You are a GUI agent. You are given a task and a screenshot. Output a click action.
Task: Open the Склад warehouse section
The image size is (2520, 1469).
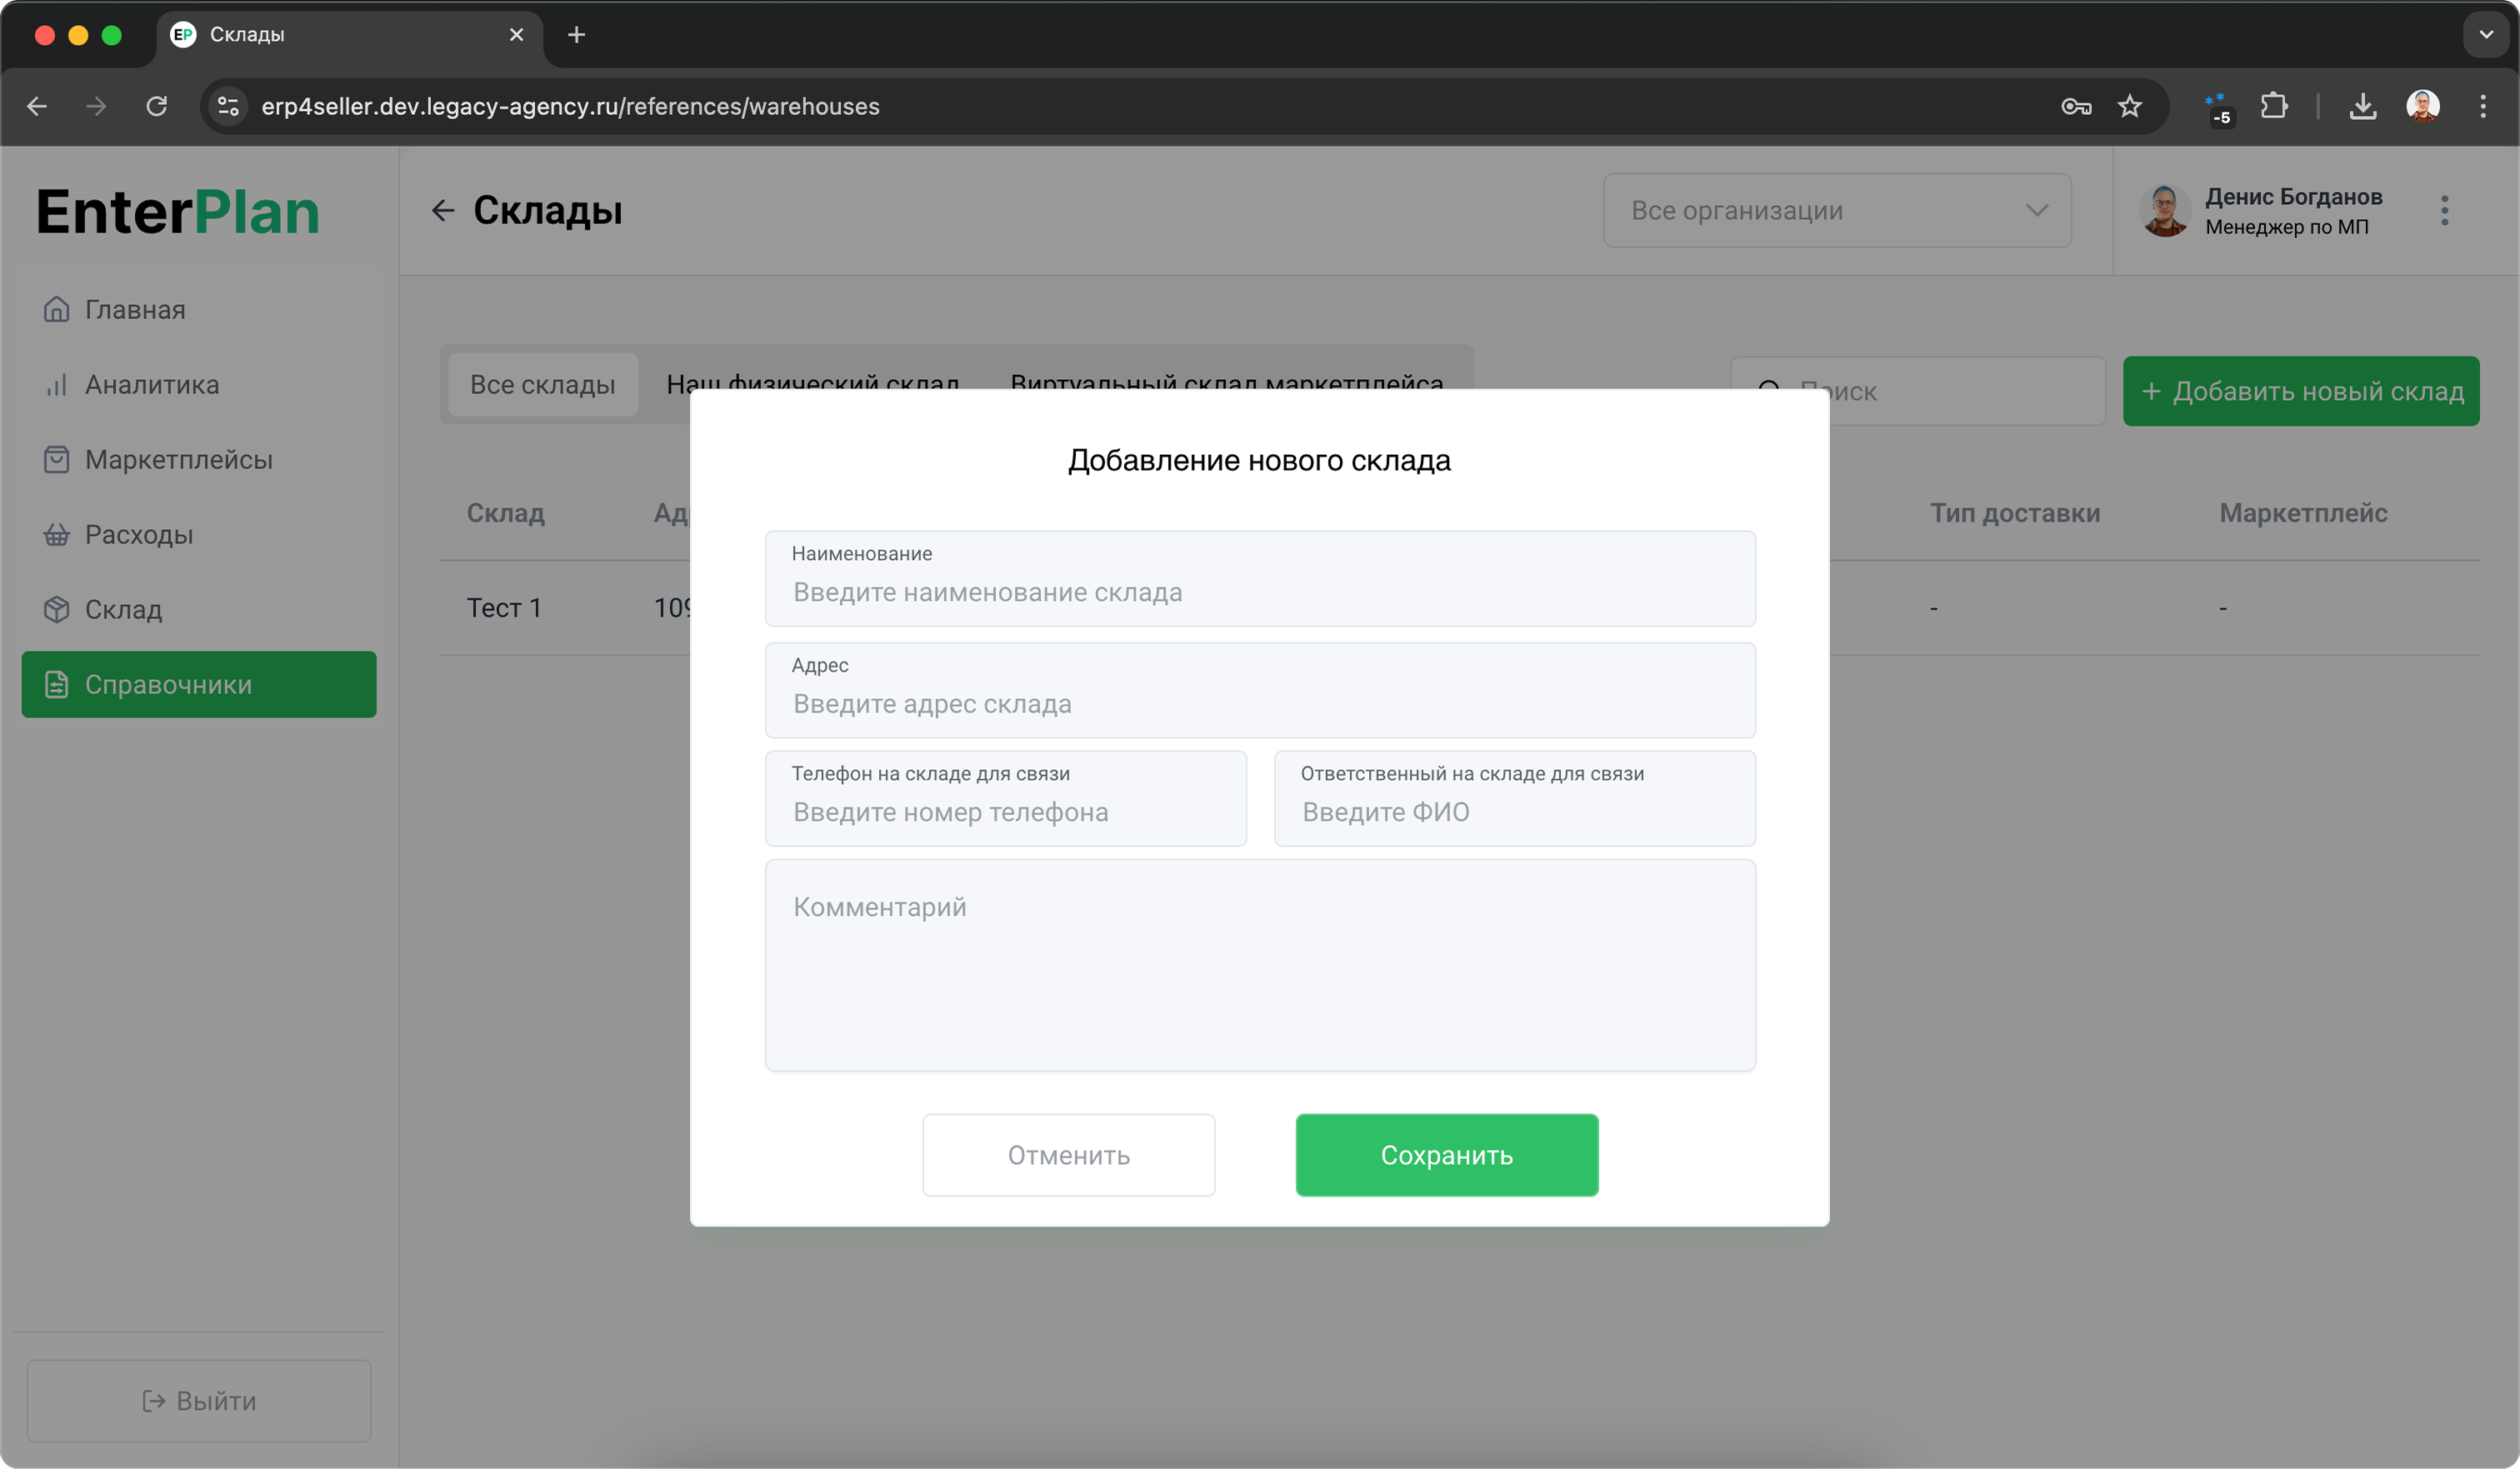click(56, 609)
